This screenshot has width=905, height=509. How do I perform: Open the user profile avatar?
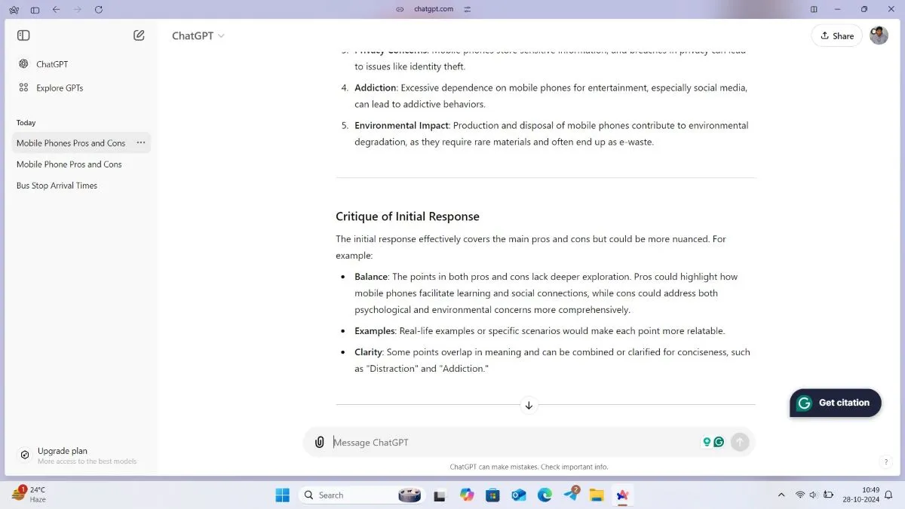click(879, 35)
